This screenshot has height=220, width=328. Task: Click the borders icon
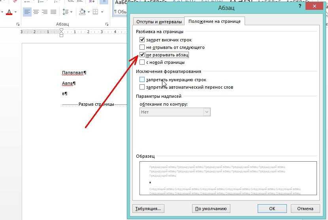pyautogui.click(x=95, y=12)
